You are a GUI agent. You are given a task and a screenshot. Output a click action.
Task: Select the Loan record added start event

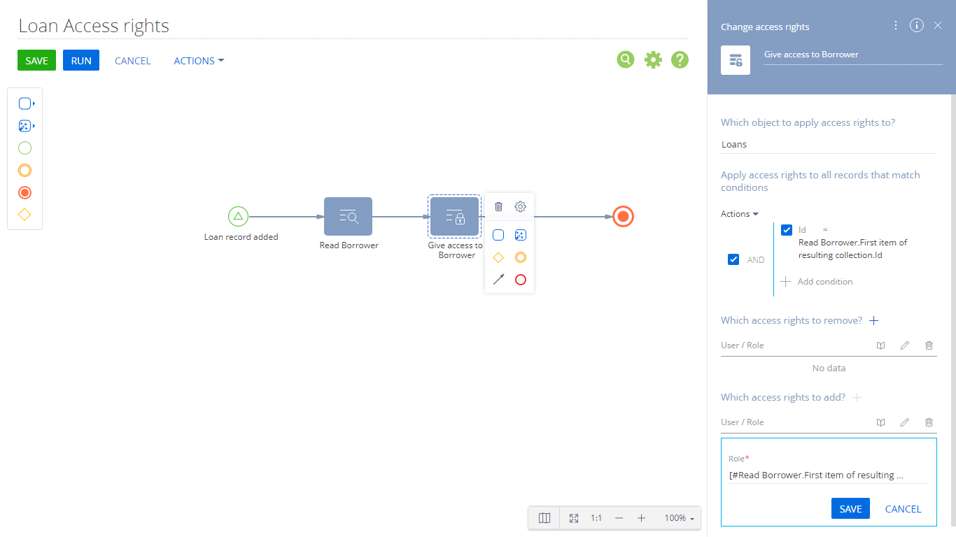238,217
